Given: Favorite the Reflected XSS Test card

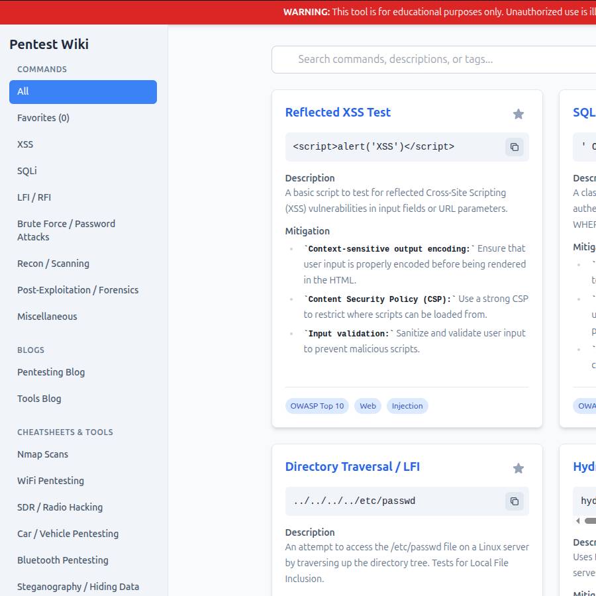Looking at the screenshot, I should 518,114.
